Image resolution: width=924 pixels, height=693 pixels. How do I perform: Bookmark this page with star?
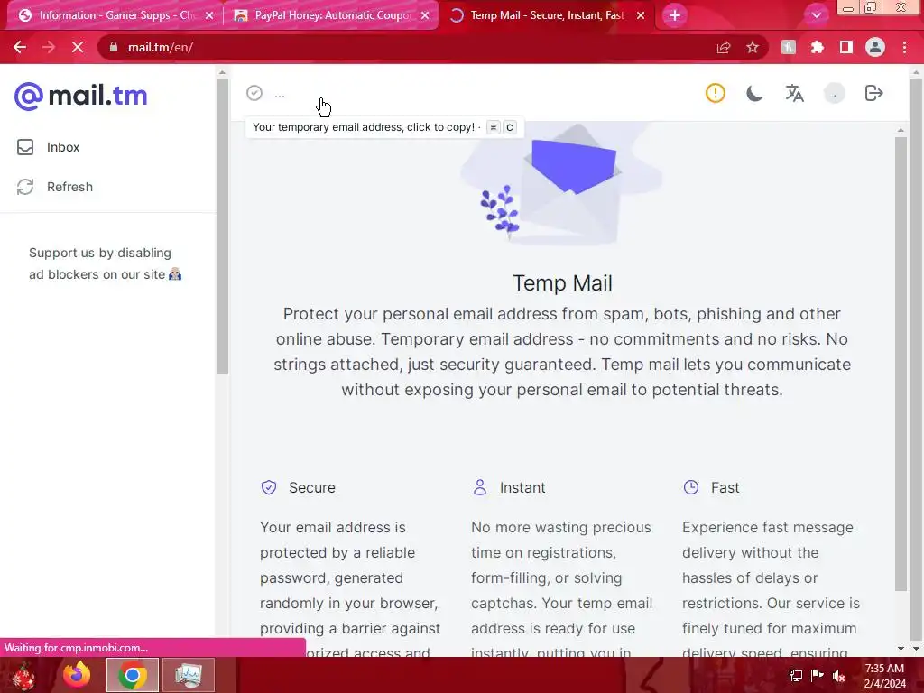tap(753, 47)
